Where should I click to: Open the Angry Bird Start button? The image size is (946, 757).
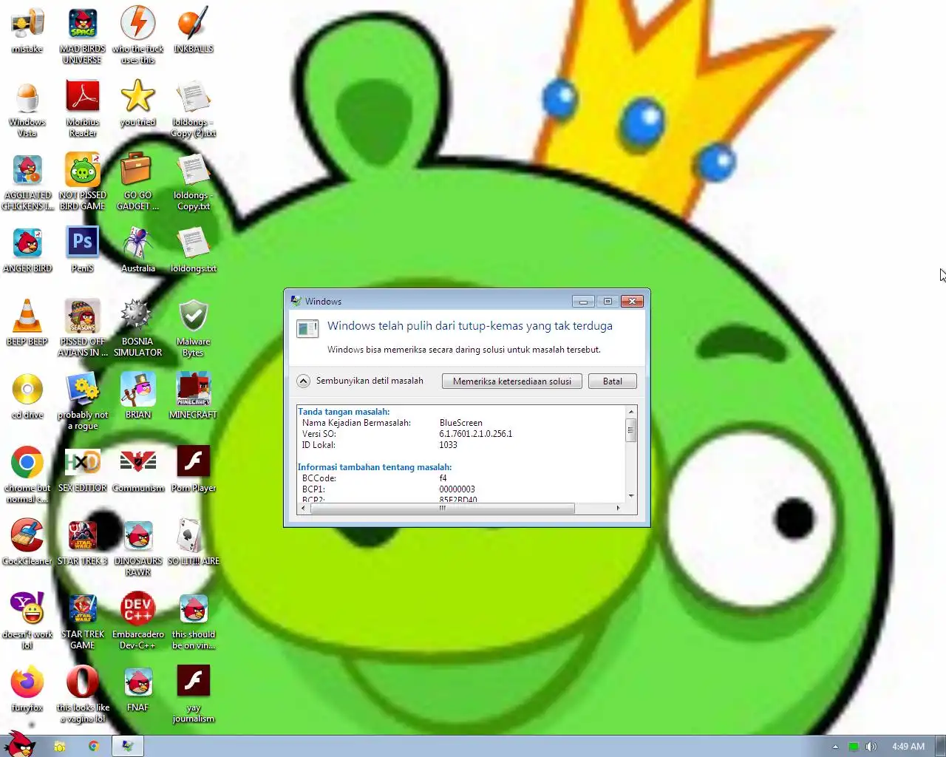click(x=19, y=745)
